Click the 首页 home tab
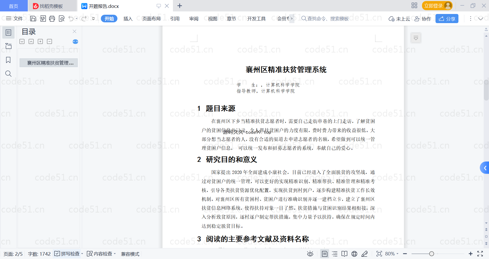The width and height of the screenshot is (489, 259). coord(13,6)
